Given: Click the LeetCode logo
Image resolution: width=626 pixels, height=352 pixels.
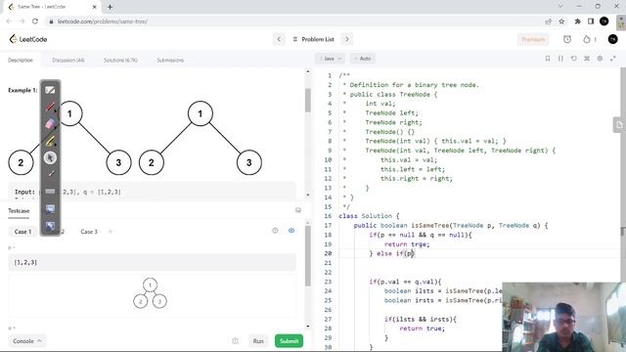Looking at the screenshot, I should (x=28, y=39).
